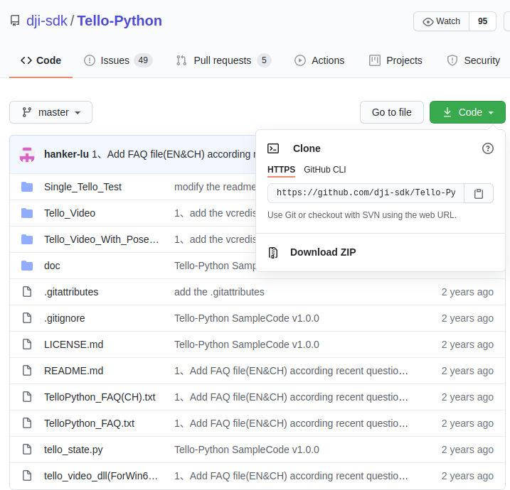
Task: Click the zip file icon beside Download ZIP
Action: (x=273, y=252)
